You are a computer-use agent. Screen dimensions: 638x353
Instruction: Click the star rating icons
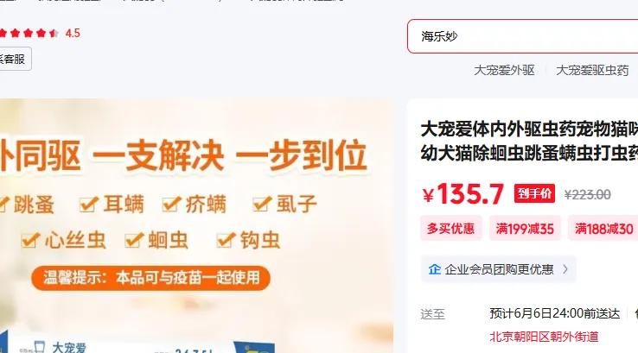[x=29, y=33]
